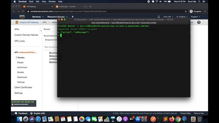Open Terminal from the dock
The width and height of the screenshot is (219, 123).
(159, 119)
